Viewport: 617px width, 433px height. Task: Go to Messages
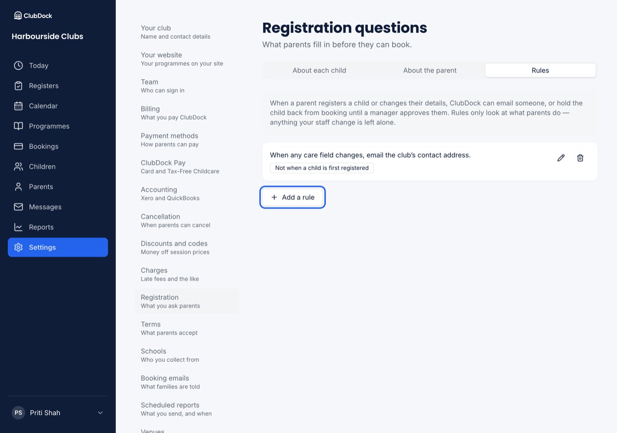pyautogui.click(x=58, y=207)
